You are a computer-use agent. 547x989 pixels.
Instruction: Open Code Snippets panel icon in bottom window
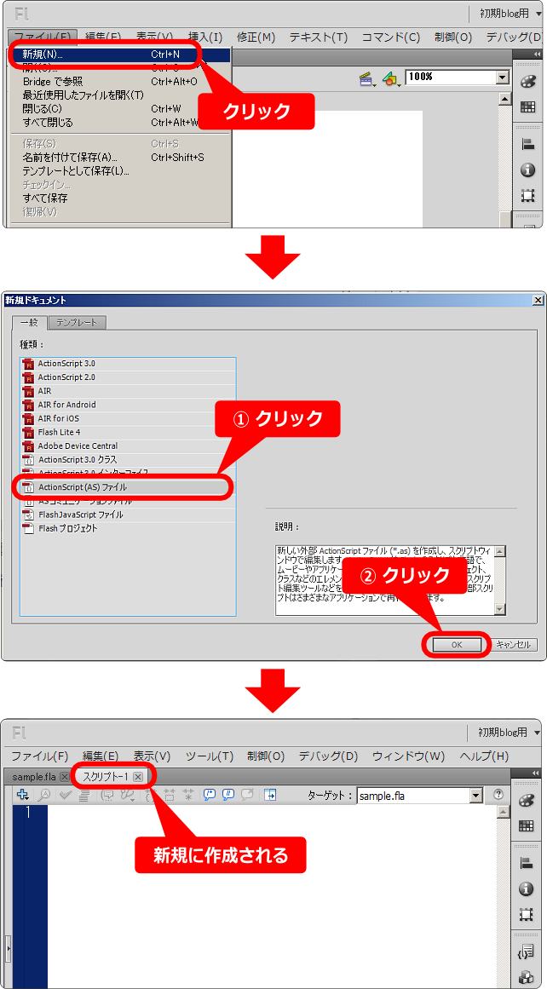[527, 952]
